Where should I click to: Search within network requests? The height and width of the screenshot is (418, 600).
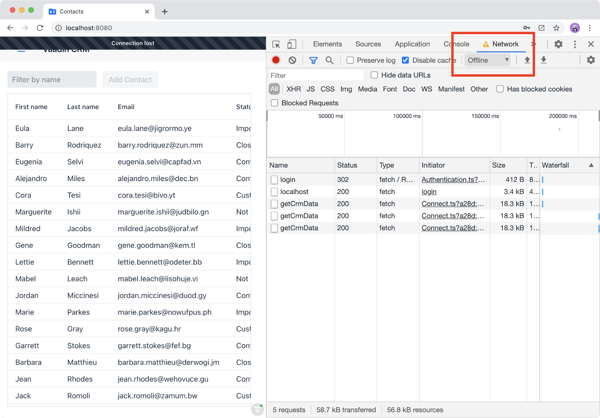(x=329, y=60)
